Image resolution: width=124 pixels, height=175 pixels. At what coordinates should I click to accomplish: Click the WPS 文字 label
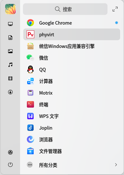click(49, 116)
